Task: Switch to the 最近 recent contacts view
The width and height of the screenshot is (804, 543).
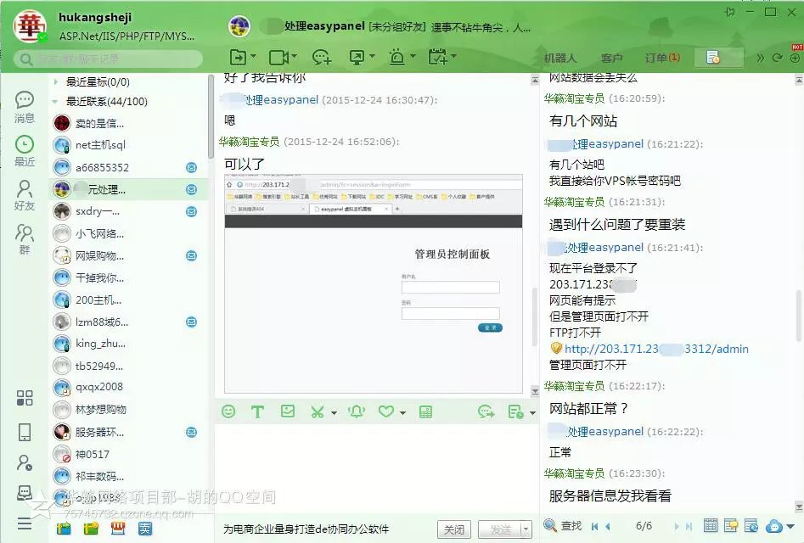Action: [24, 151]
